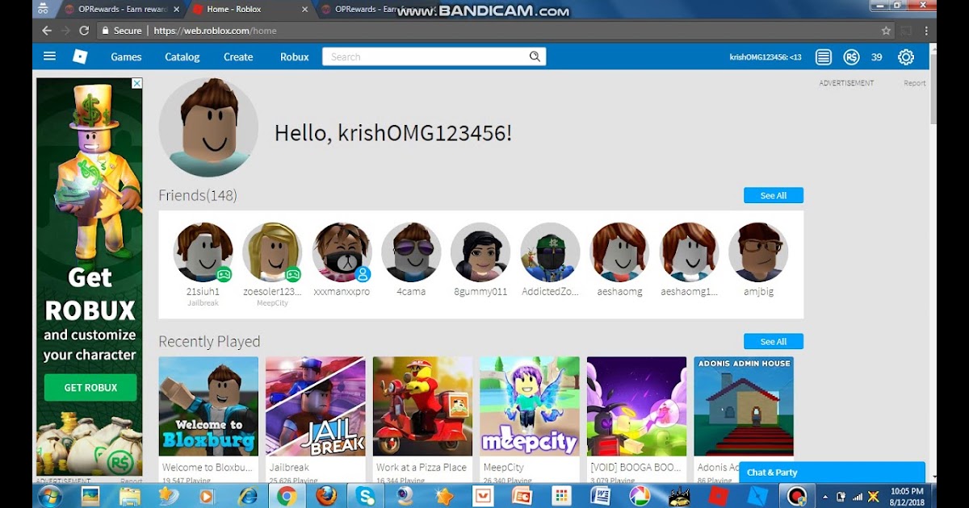See All friends button
This screenshot has width=969, height=508.
[774, 195]
